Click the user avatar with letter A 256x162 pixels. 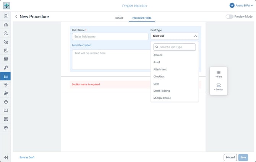tap(232, 5)
